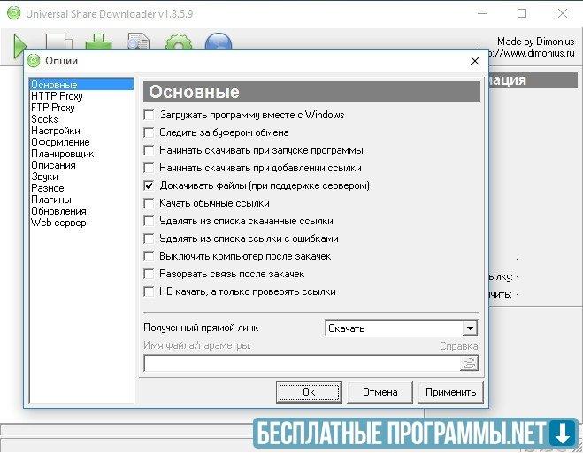
Task: Check НЕ качать, а только проверять ссылки
Action: coord(149,291)
